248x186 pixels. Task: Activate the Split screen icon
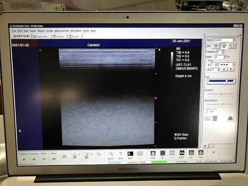click(x=130, y=155)
